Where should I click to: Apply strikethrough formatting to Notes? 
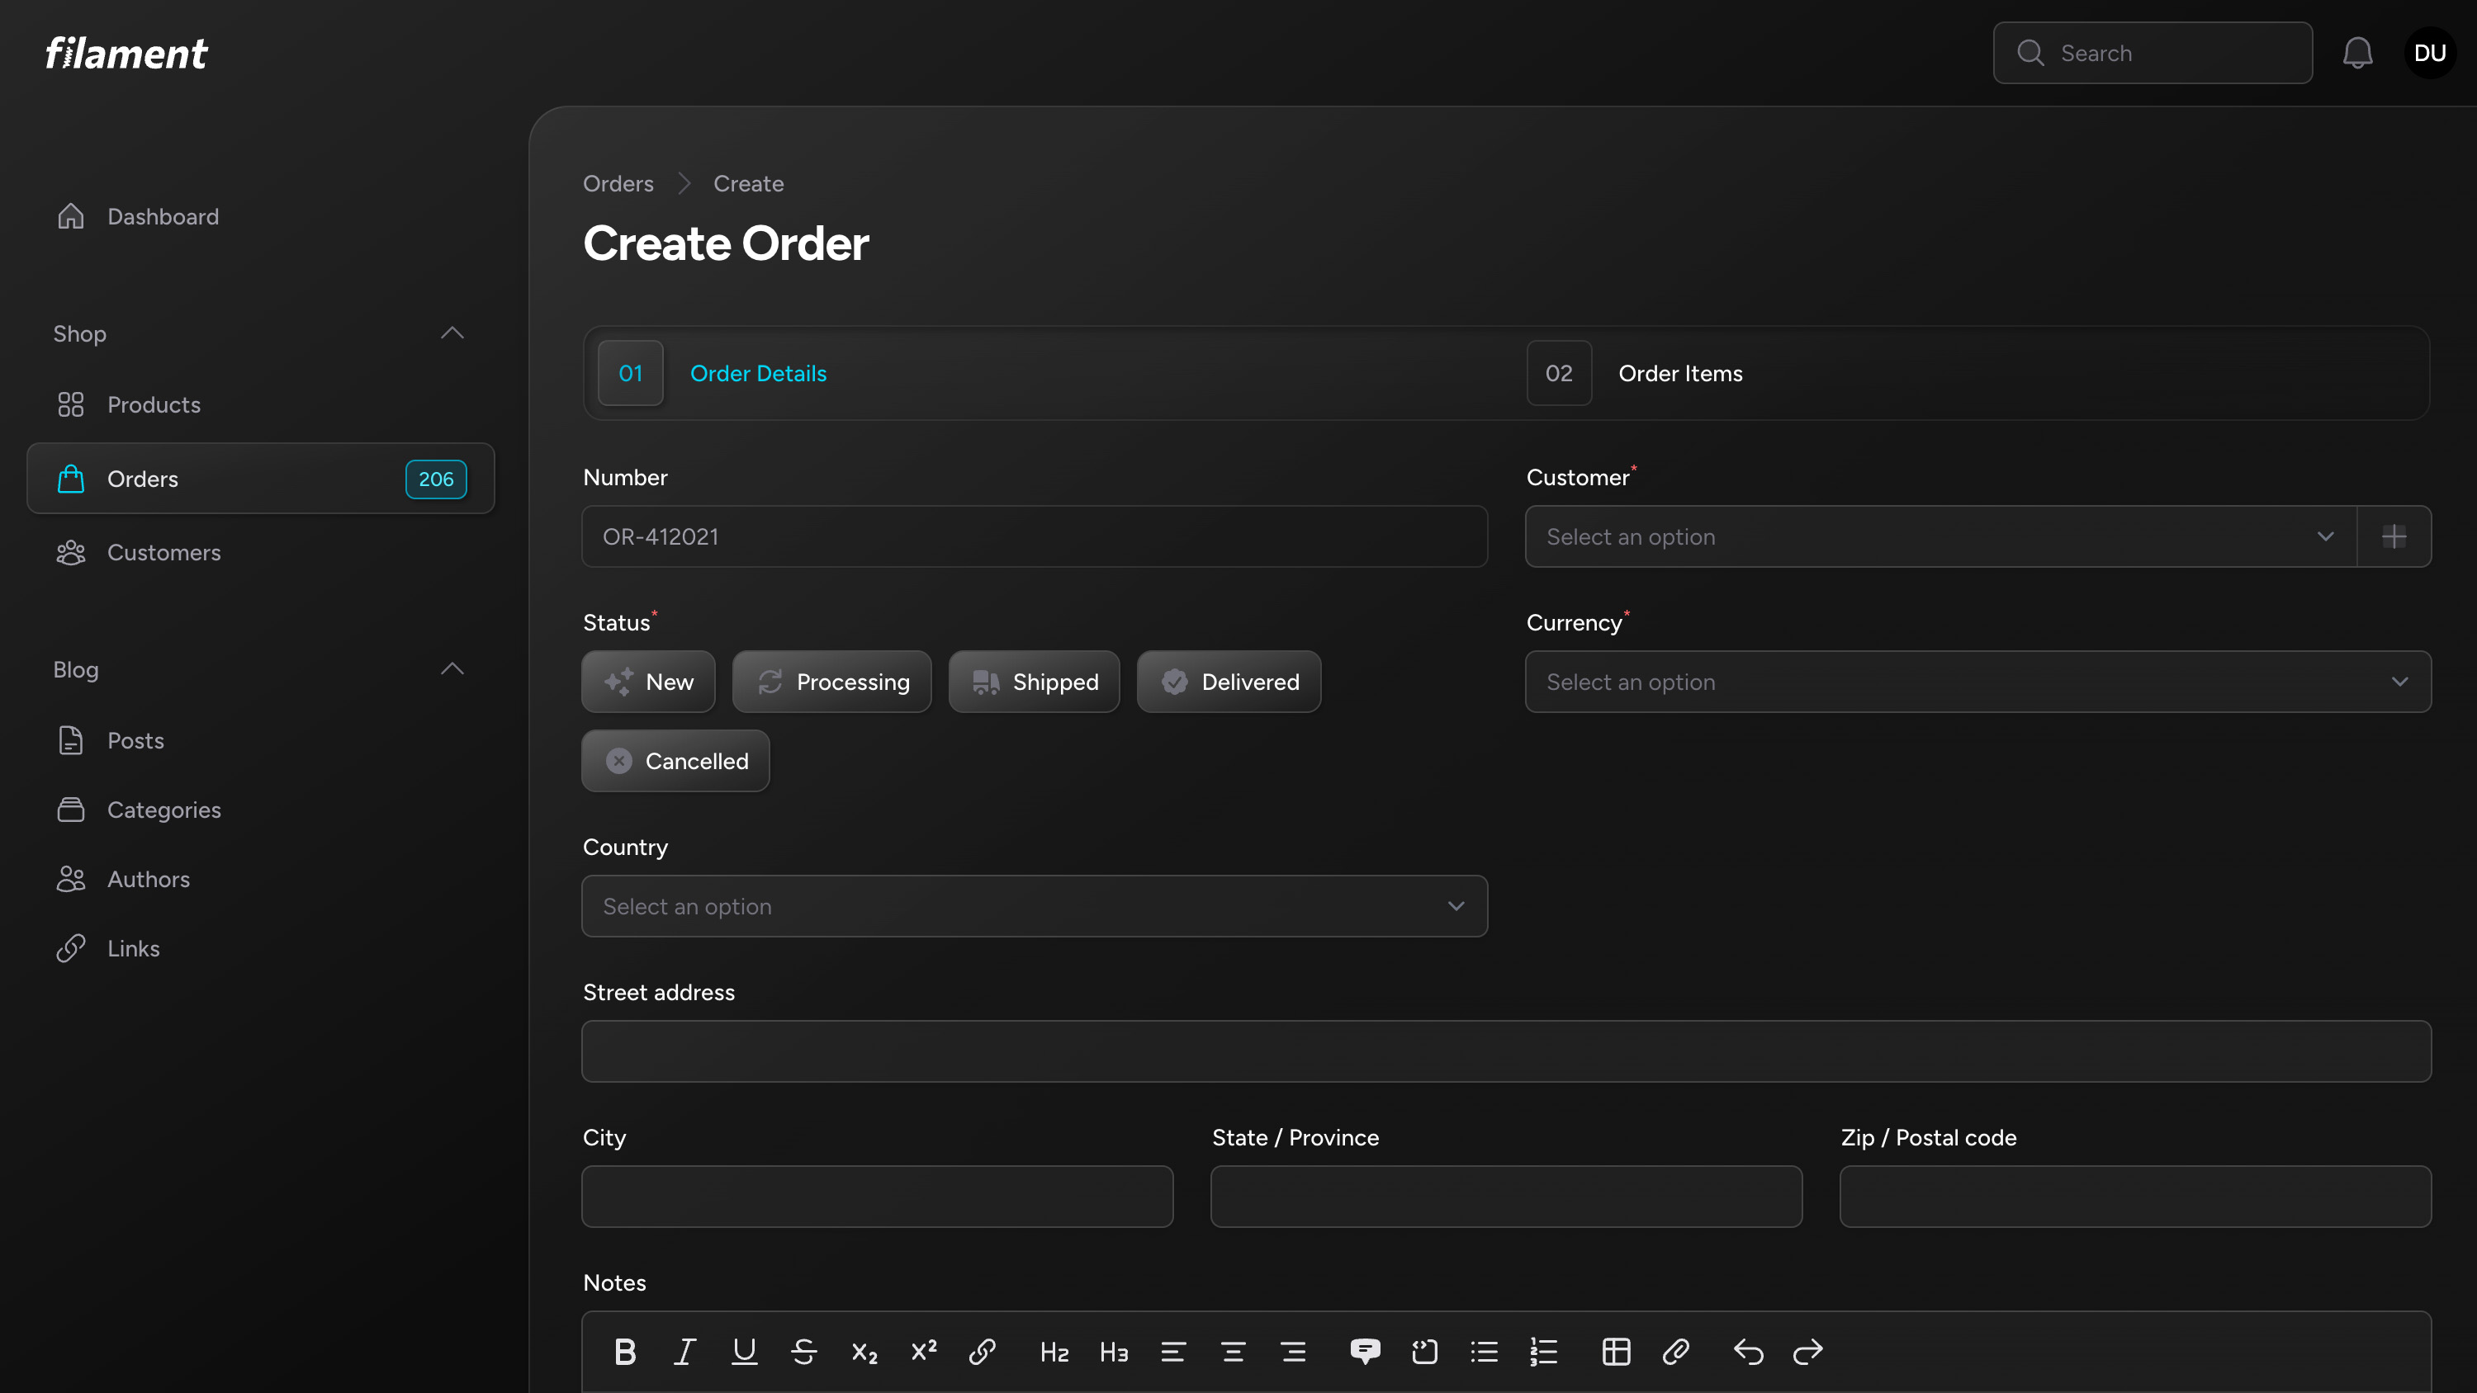pyautogui.click(x=804, y=1351)
